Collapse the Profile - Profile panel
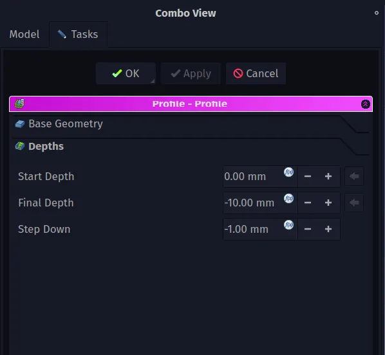 coord(365,104)
